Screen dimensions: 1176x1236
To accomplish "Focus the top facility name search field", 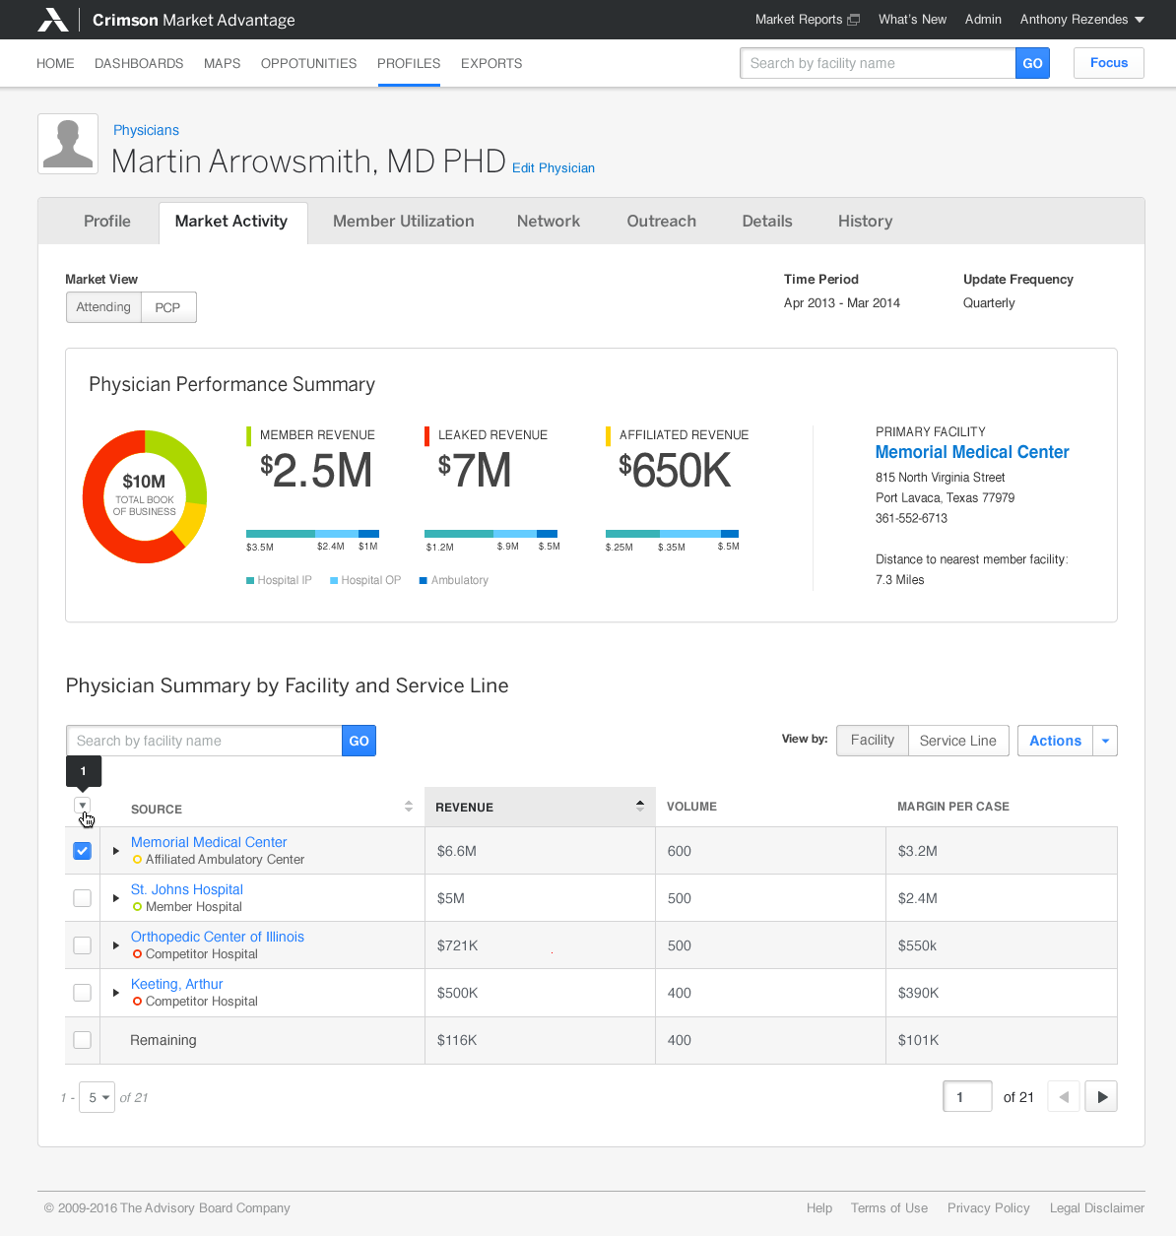I will [878, 63].
